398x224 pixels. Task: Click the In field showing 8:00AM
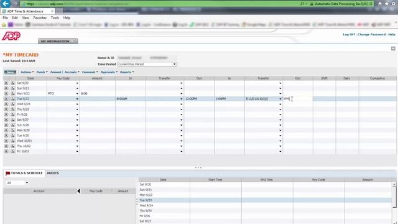(131, 99)
